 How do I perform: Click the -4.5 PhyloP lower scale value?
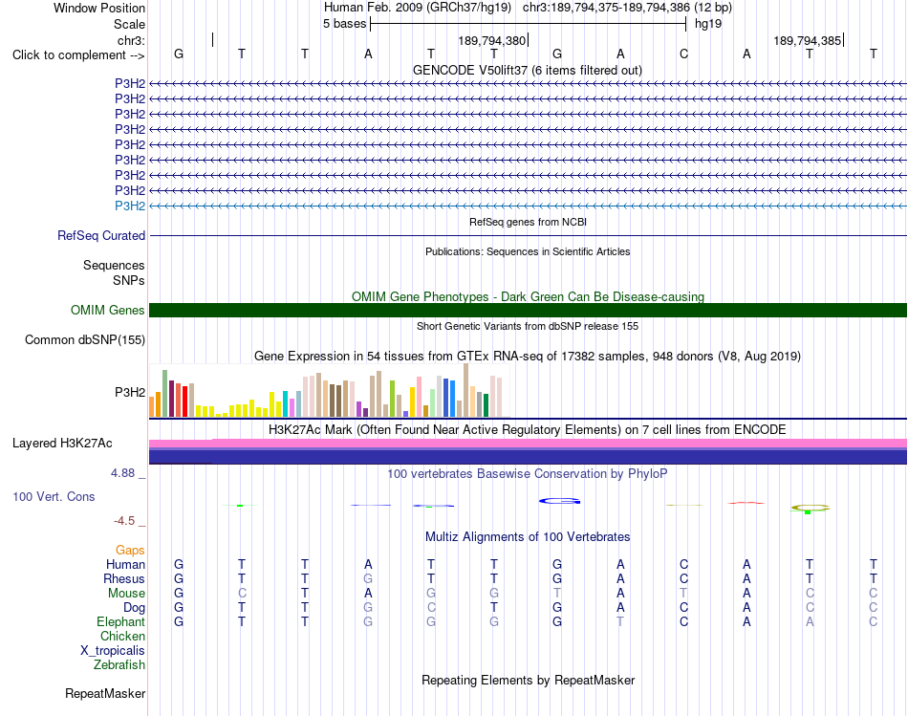click(x=124, y=521)
